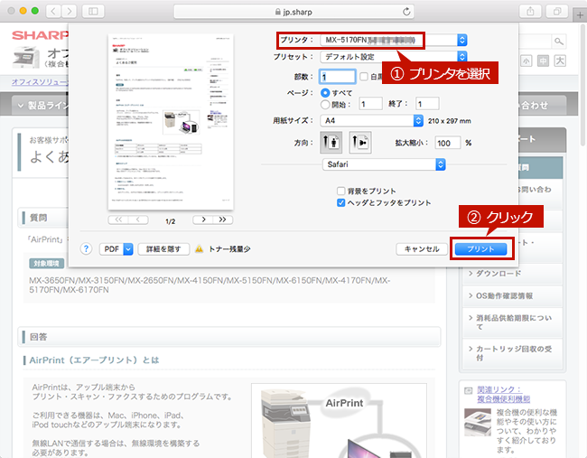Uncheck ヘッダとフッタをプリント checkbox

coord(340,202)
